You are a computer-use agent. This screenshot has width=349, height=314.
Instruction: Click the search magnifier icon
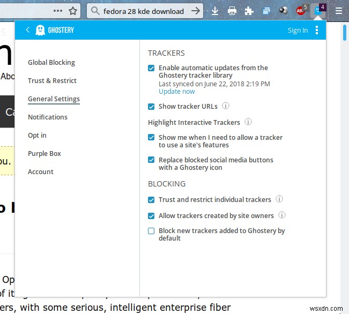pyautogui.click(x=95, y=11)
